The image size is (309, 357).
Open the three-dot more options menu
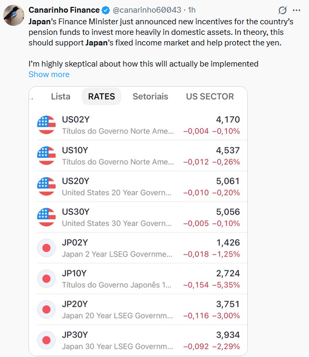pos(296,10)
